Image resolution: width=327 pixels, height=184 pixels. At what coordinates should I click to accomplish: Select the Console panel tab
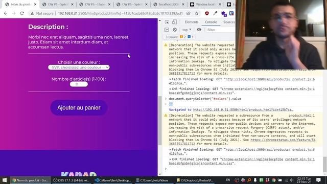coord(211,22)
